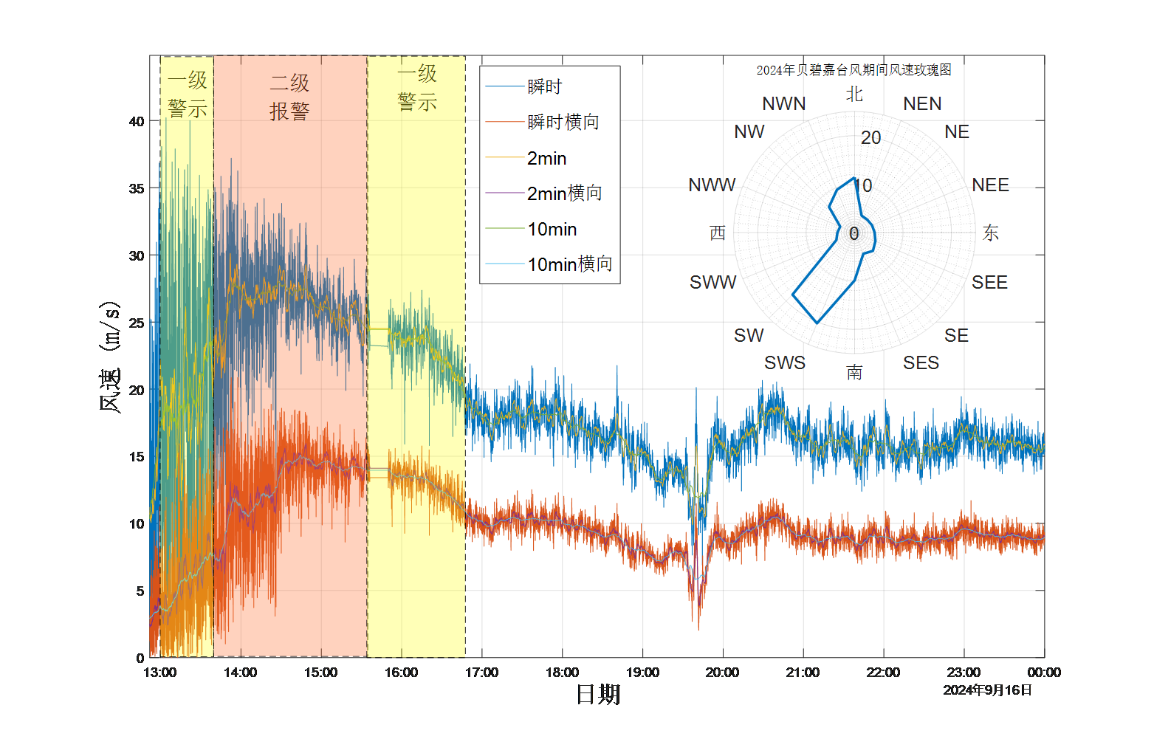The width and height of the screenshot is (1154, 739).
Task: Select the 2min横向 legend label
Action: pyautogui.click(x=565, y=193)
